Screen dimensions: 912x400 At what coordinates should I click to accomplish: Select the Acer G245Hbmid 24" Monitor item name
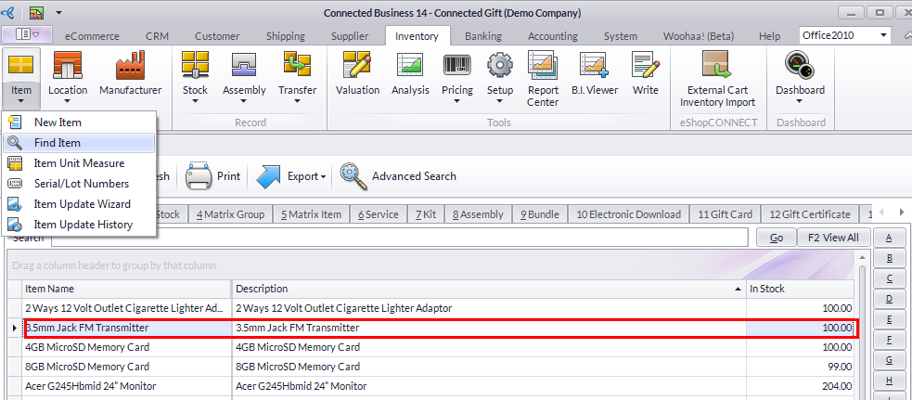coord(91,386)
